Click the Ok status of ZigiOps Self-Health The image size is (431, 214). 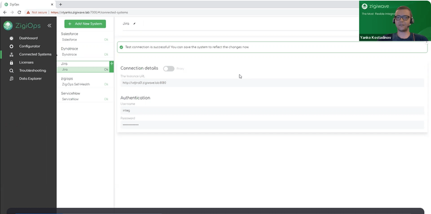[106, 84]
